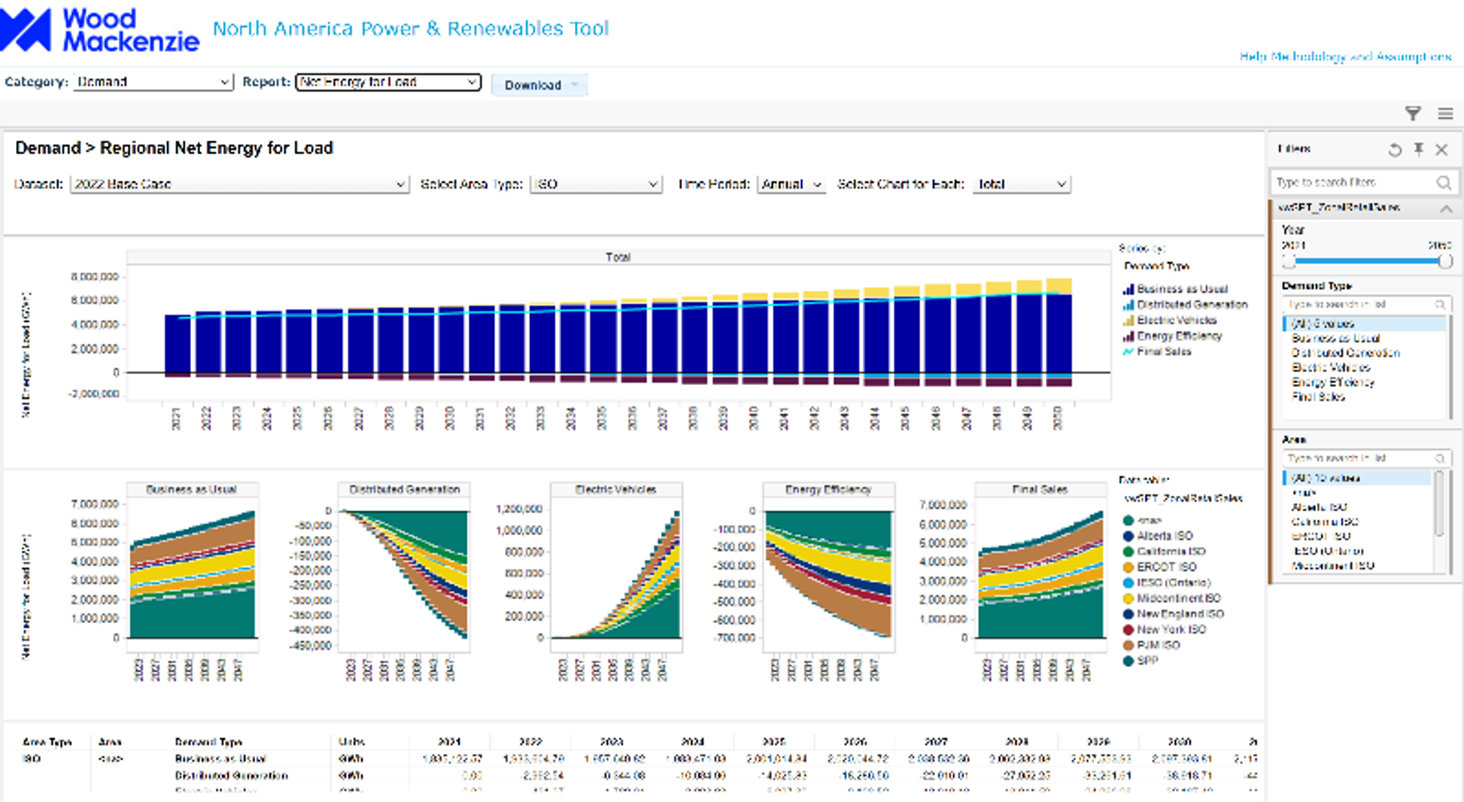Open the Time Period dropdown
Screen dimensions: 1464x802
pos(791,185)
